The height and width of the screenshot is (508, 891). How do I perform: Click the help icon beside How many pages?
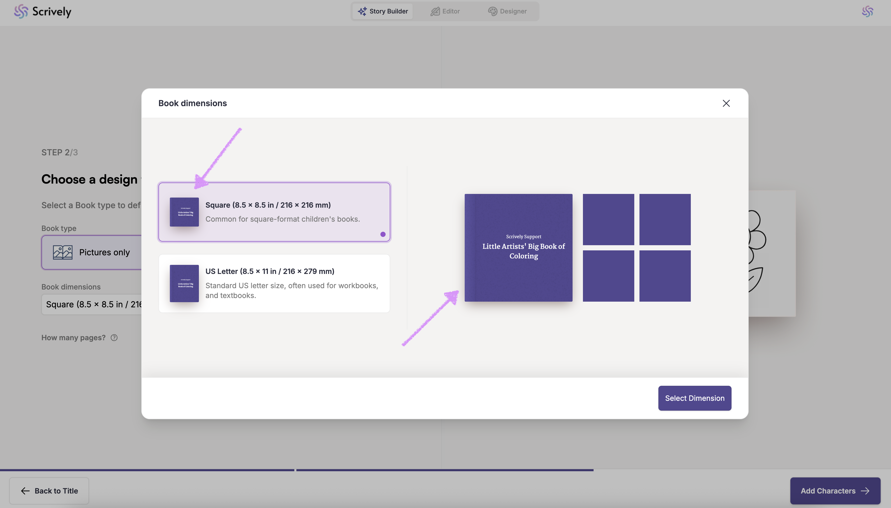pyautogui.click(x=114, y=337)
